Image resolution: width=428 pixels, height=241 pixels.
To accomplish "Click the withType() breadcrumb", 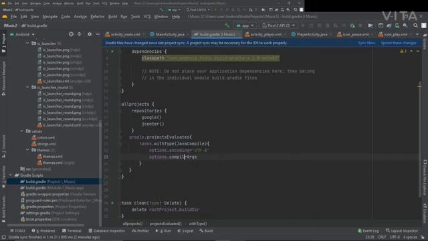I will click(198, 224).
